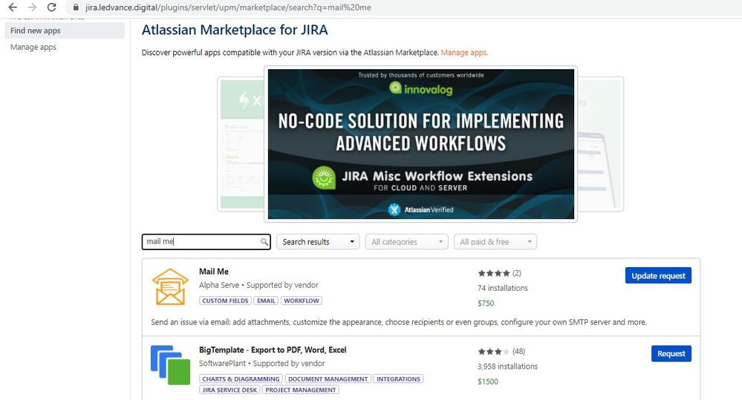Click the Mail Me description text
742x400 pixels.
click(x=398, y=322)
